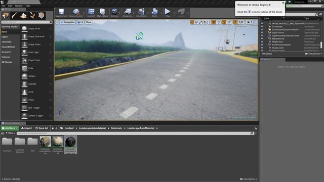
Task: Toggle scale snapping in the viewport
Action: coord(235,22)
